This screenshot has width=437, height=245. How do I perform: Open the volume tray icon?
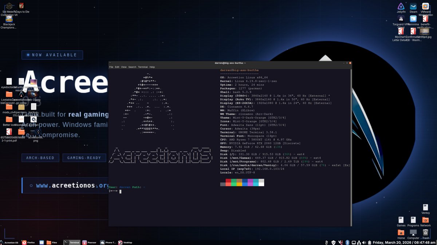(364, 242)
